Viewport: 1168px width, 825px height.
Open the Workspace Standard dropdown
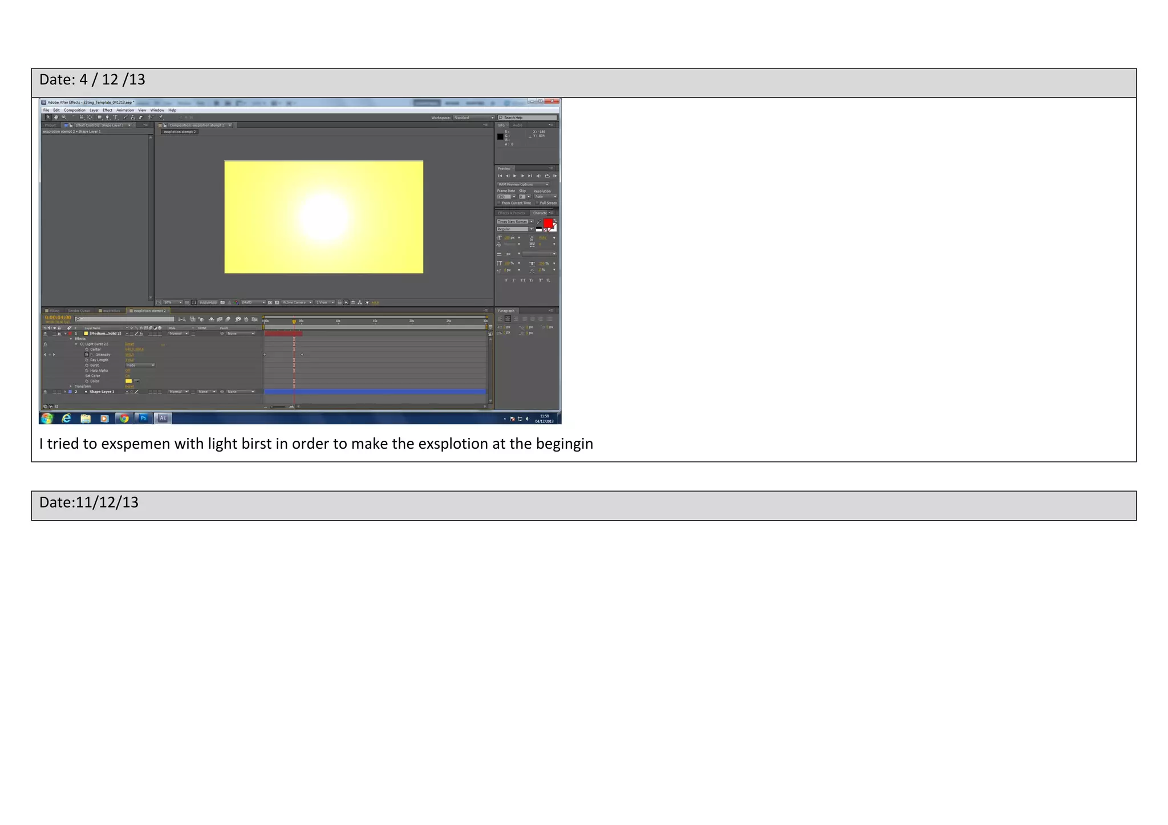click(x=473, y=118)
